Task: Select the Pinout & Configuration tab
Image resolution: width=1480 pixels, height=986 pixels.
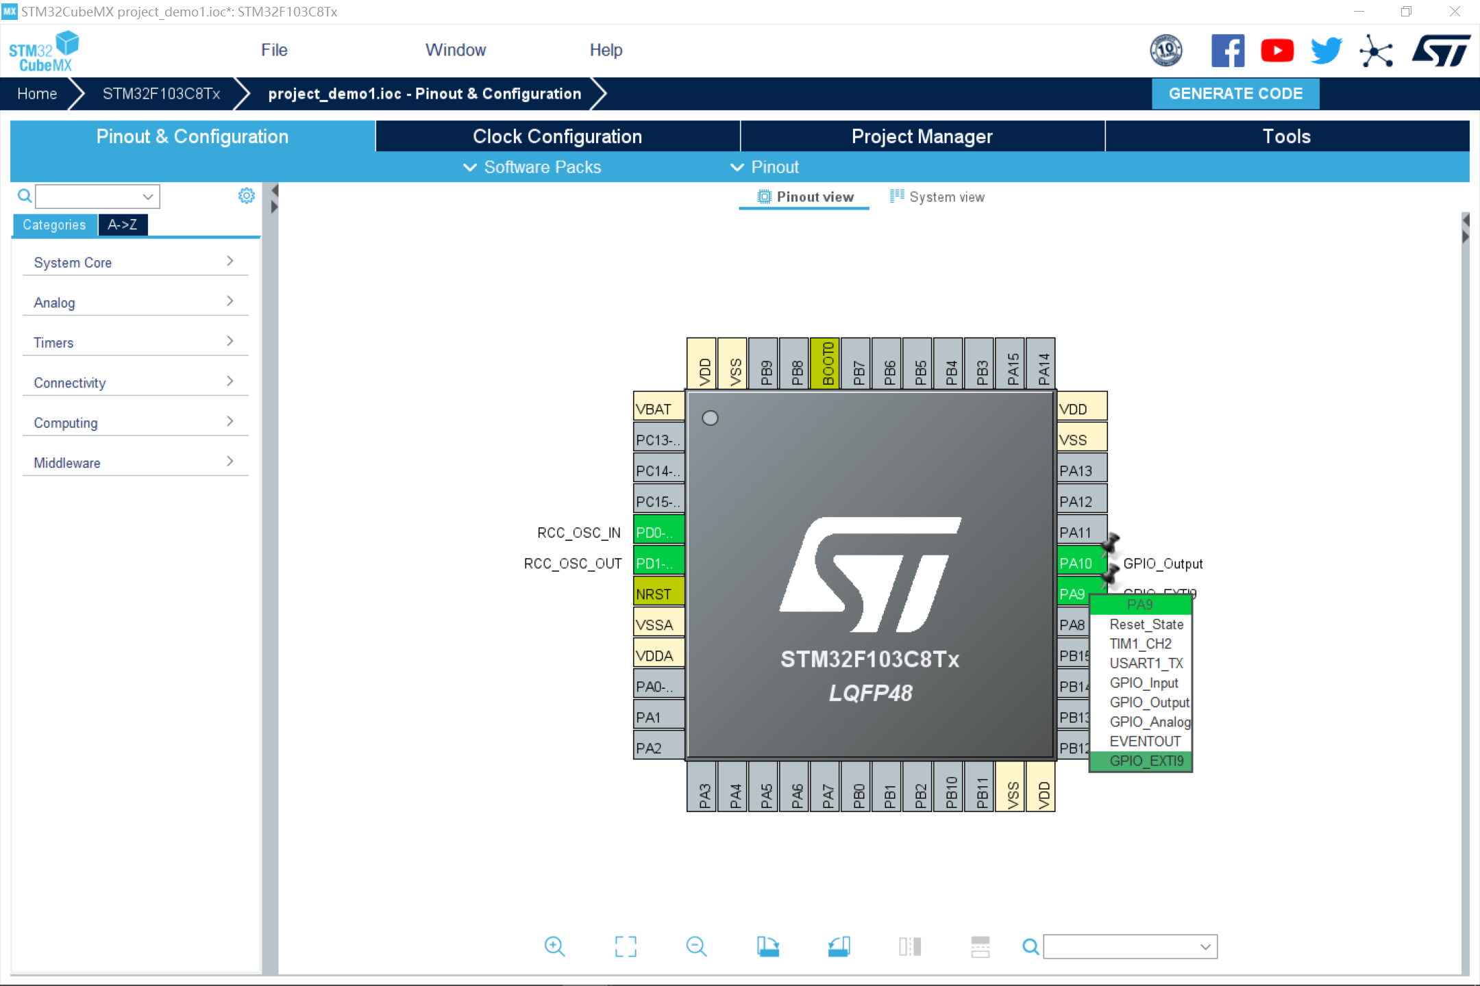Action: click(193, 136)
